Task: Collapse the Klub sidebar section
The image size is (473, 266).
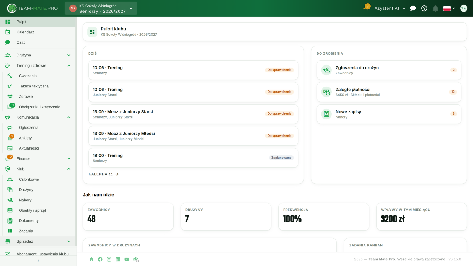Action: click(x=38, y=169)
